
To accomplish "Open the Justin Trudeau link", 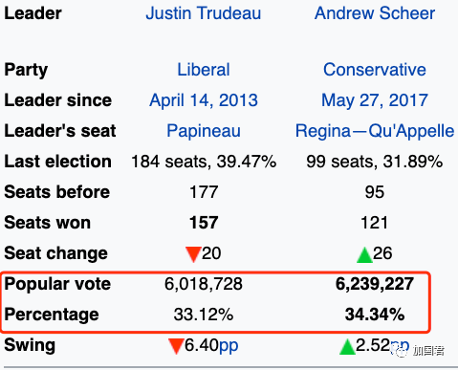I will 204,13.
